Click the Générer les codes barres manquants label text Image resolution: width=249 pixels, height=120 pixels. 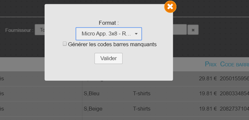[112, 44]
